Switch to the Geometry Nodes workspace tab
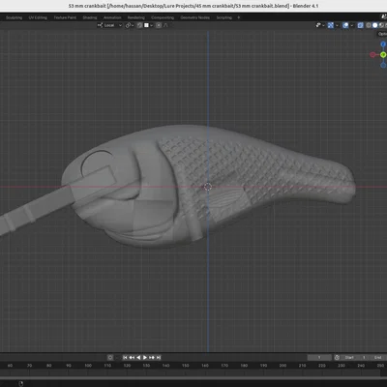Screen dimensions: 387x387 click(x=194, y=17)
